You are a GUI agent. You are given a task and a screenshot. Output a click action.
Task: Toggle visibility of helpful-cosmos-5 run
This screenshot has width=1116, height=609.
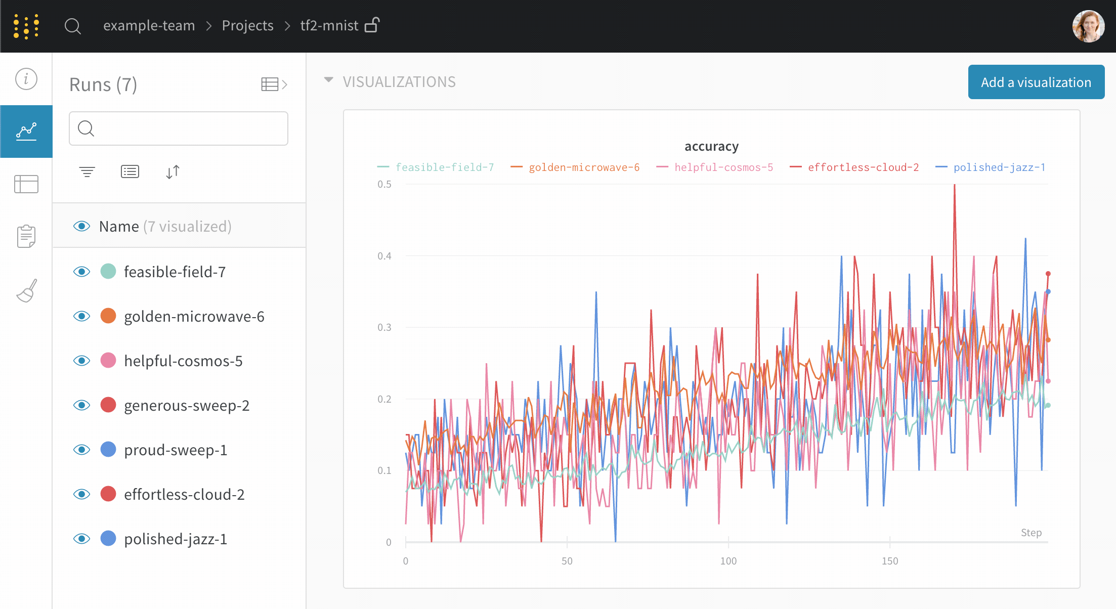click(81, 361)
